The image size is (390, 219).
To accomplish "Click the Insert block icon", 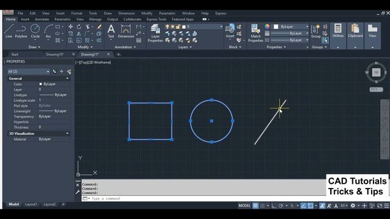I will (x=230, y=31).
